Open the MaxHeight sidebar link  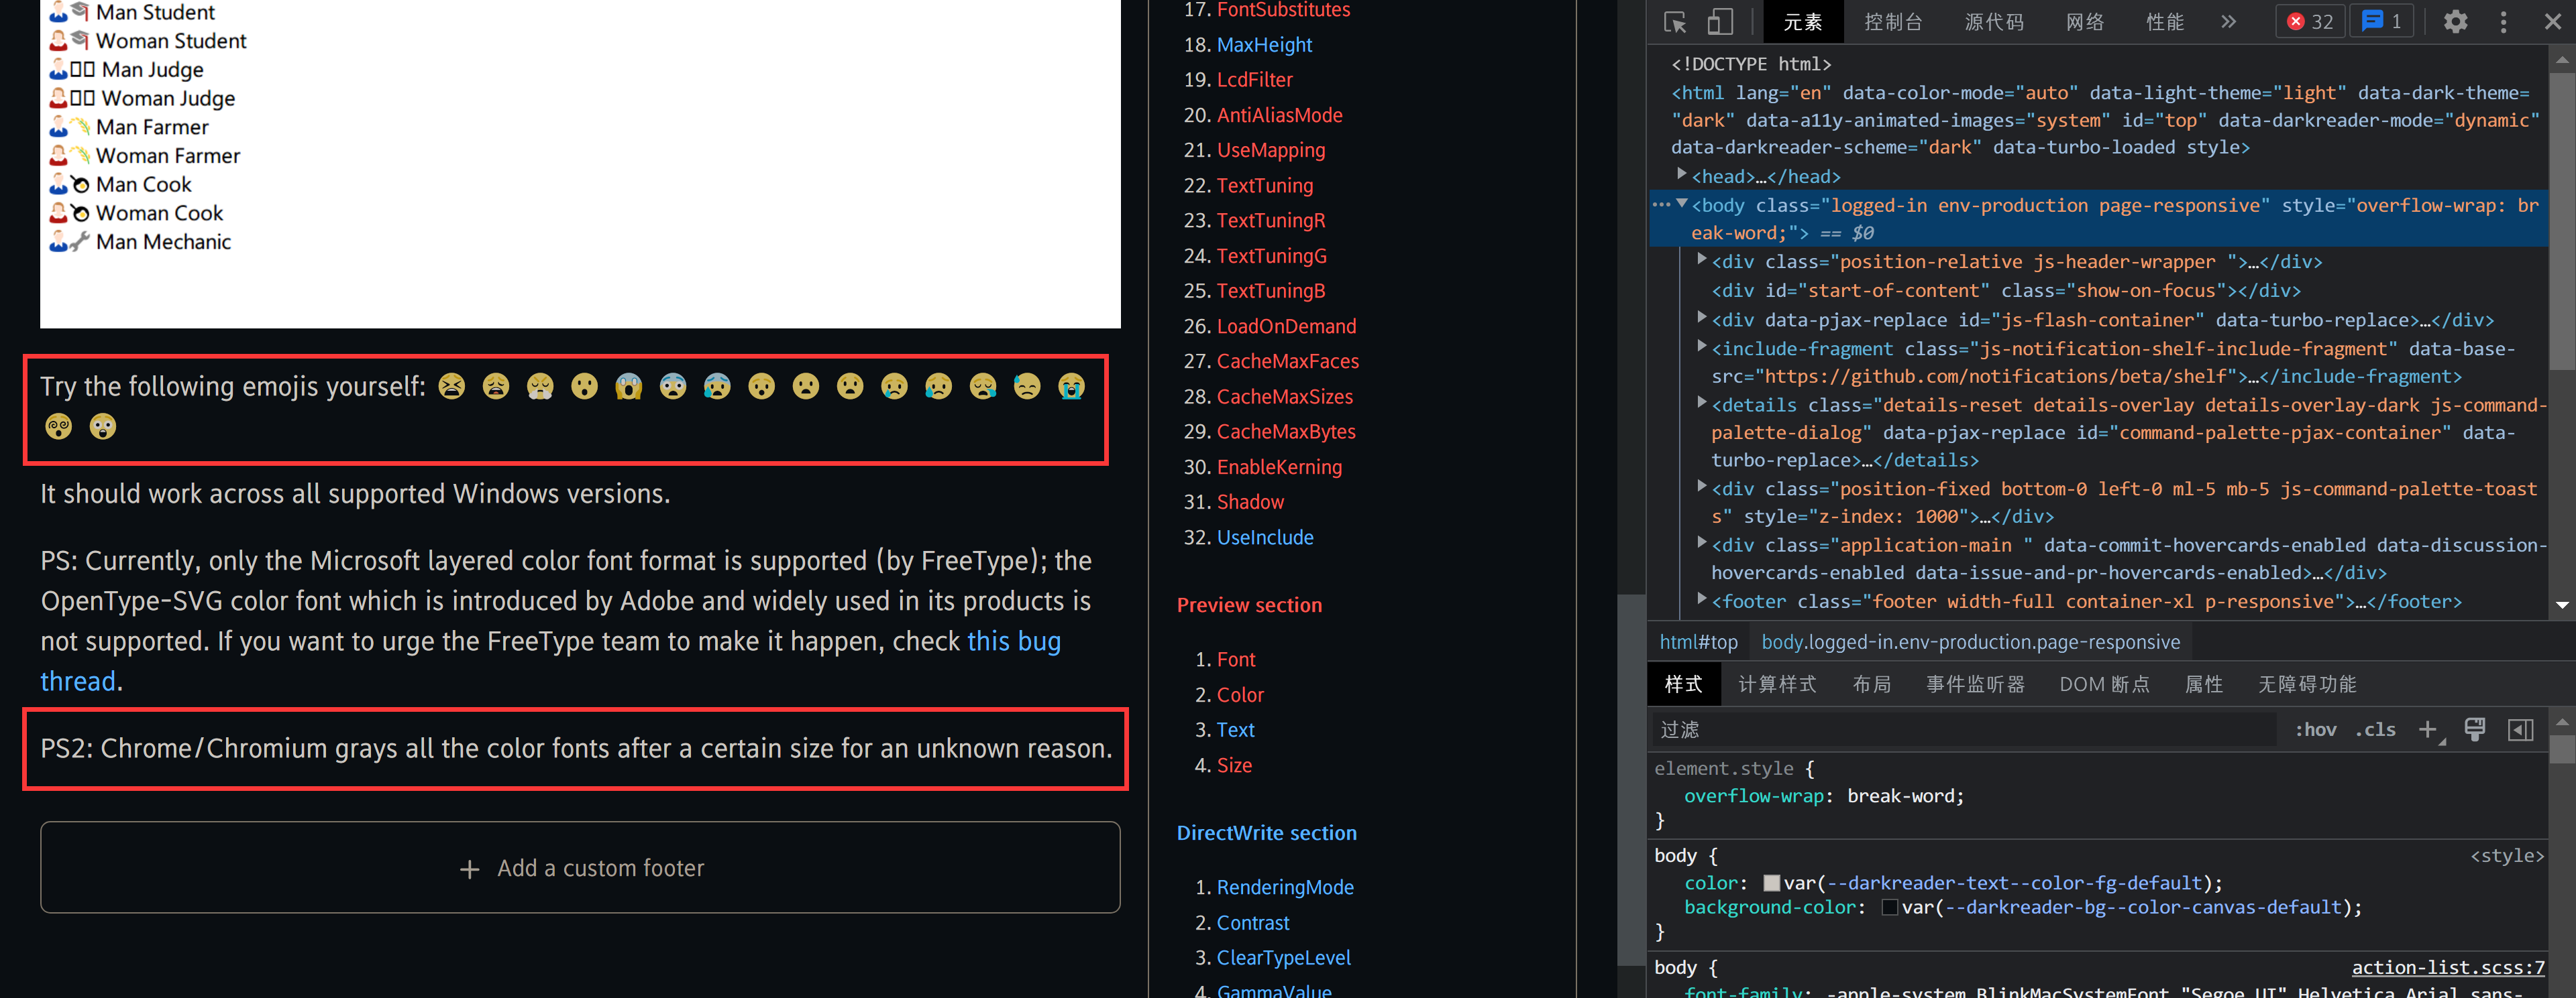[1264, 45]
